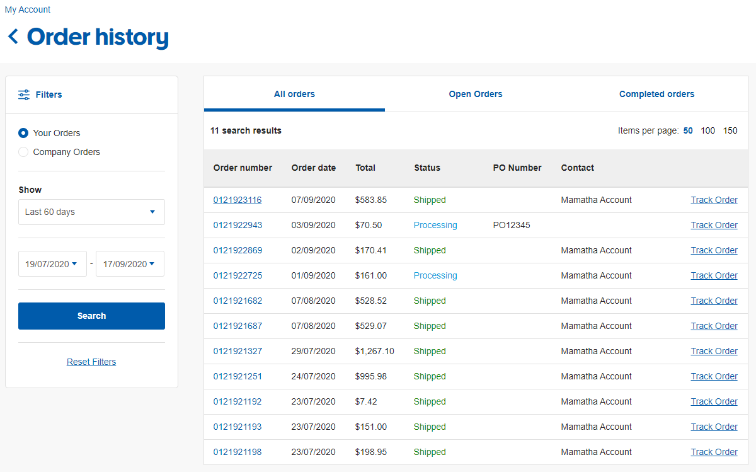Click the back arrow beside Order history
756x472 pixels.
coord(13,37)
